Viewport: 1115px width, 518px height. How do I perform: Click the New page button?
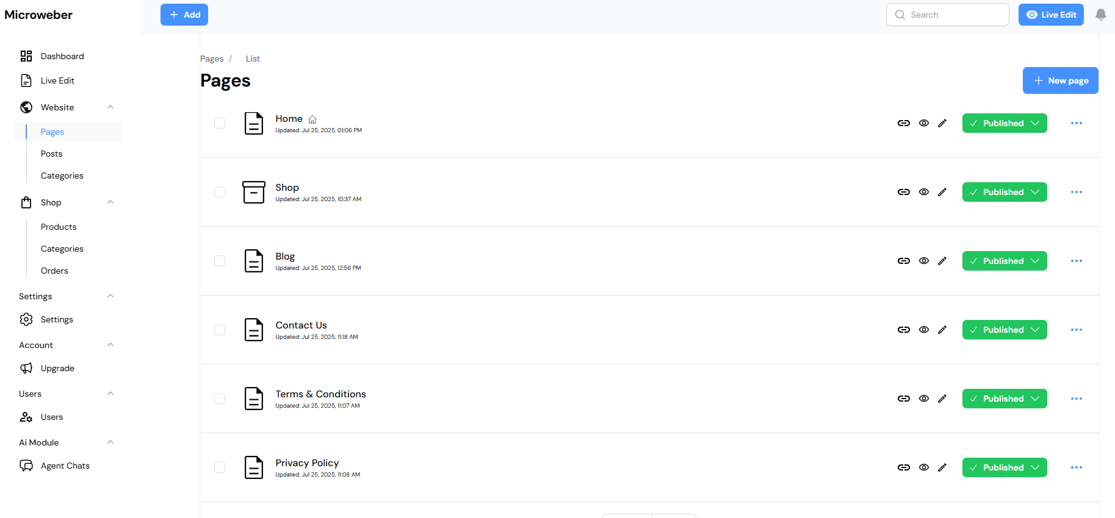pyautogui.click(x=1060, y=80)
